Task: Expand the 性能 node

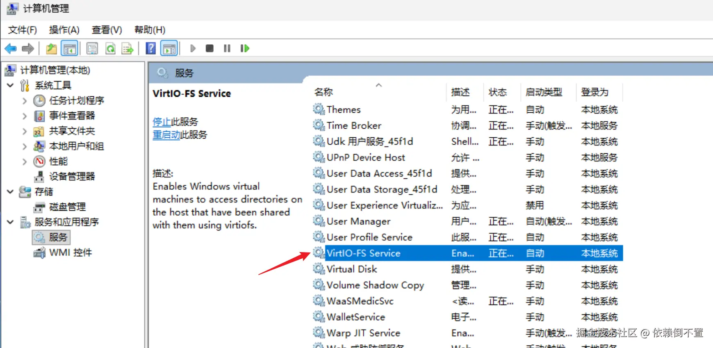Action: [x=25, y=161]
